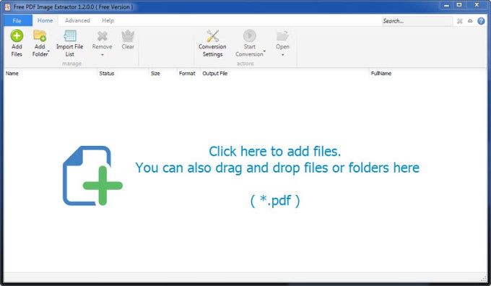Sort by the Output File column header
The image size is (491, 286).
[x=284, y=73]
